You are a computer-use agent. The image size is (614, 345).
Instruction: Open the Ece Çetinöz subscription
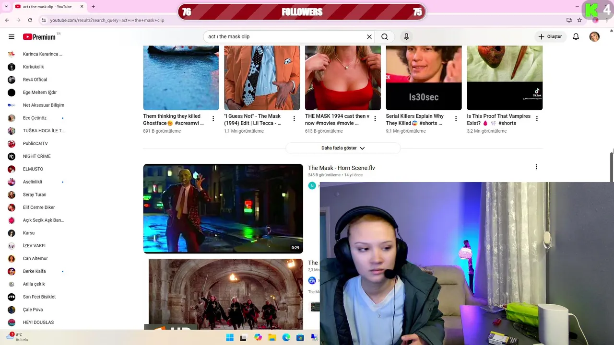coord(36,118)
